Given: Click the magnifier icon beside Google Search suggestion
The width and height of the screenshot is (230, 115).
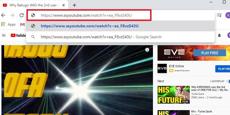Looking at the screenshot, I should pos(33,37).
